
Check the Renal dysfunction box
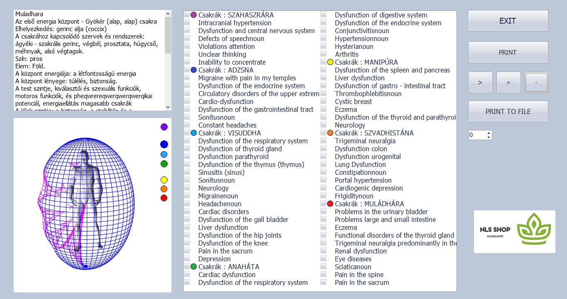coord(324,251)
